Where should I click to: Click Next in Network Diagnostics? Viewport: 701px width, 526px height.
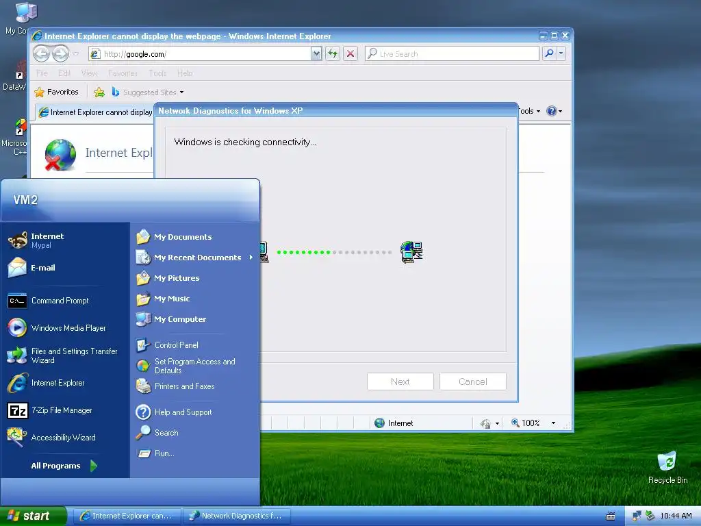(400, 381)
